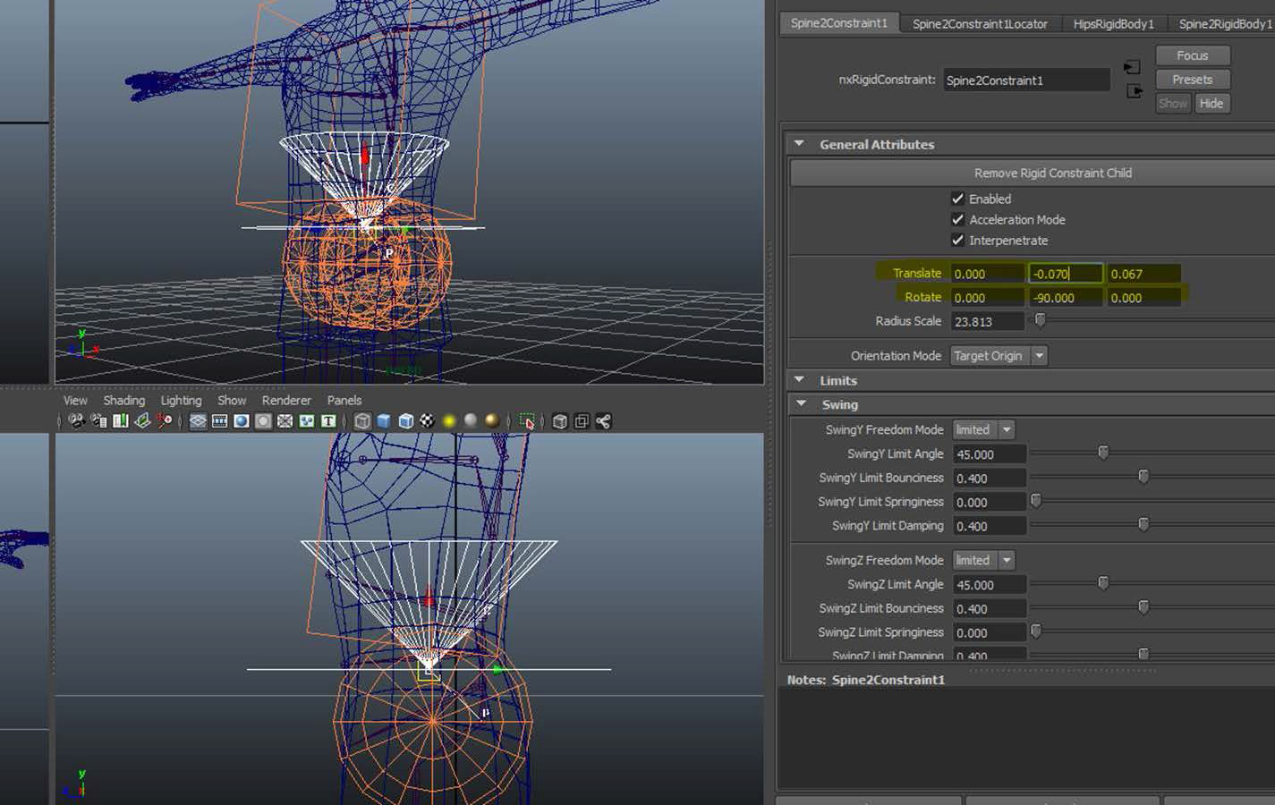This screenshot has height=805, width=1275.
Task: Toggle the 2D Pan/Zoom icon
Action: click(x=165, y=421)
